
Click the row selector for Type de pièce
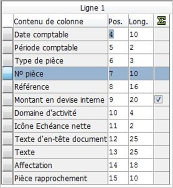click(x=8, y=60)
